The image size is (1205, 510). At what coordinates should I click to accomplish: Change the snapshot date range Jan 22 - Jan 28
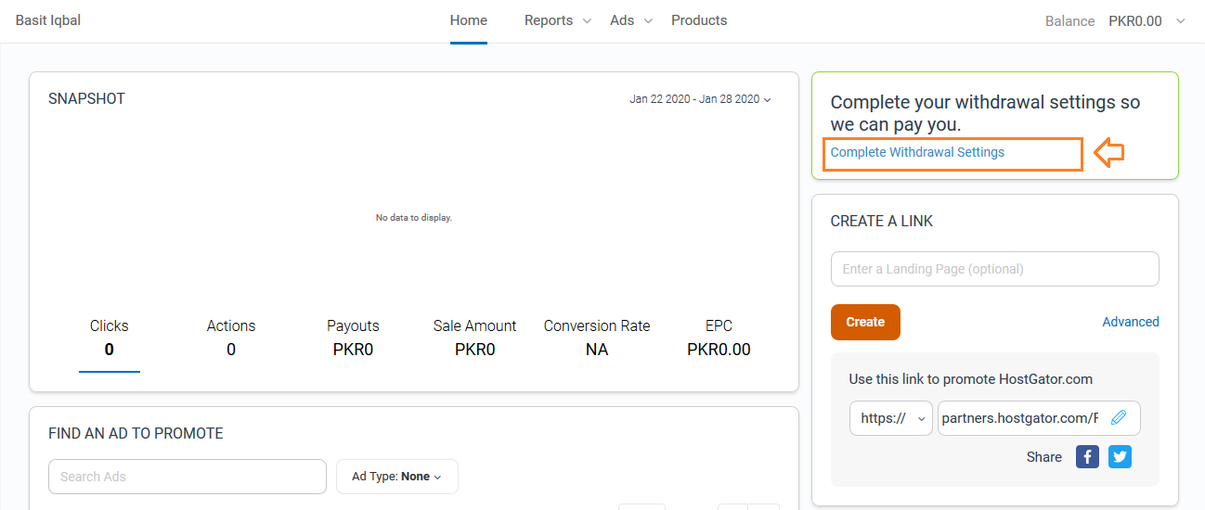[700, 99]
